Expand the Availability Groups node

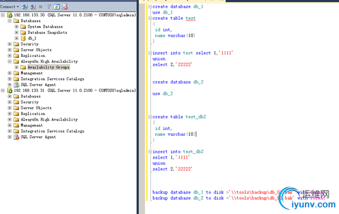coord(16,67)
